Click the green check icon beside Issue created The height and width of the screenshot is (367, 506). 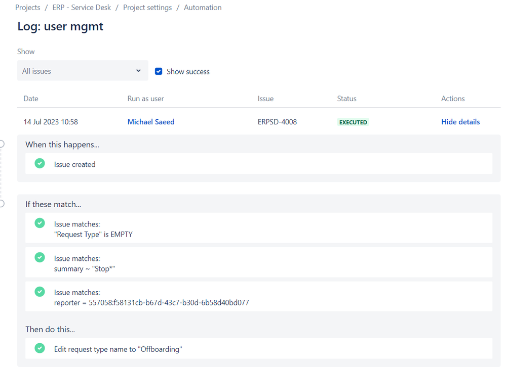40,163
